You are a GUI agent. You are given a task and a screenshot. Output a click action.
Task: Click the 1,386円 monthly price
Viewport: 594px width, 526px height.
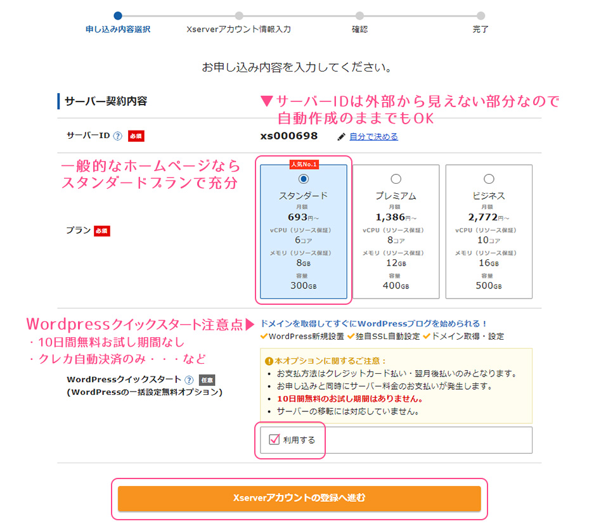(x=396, y=217)
